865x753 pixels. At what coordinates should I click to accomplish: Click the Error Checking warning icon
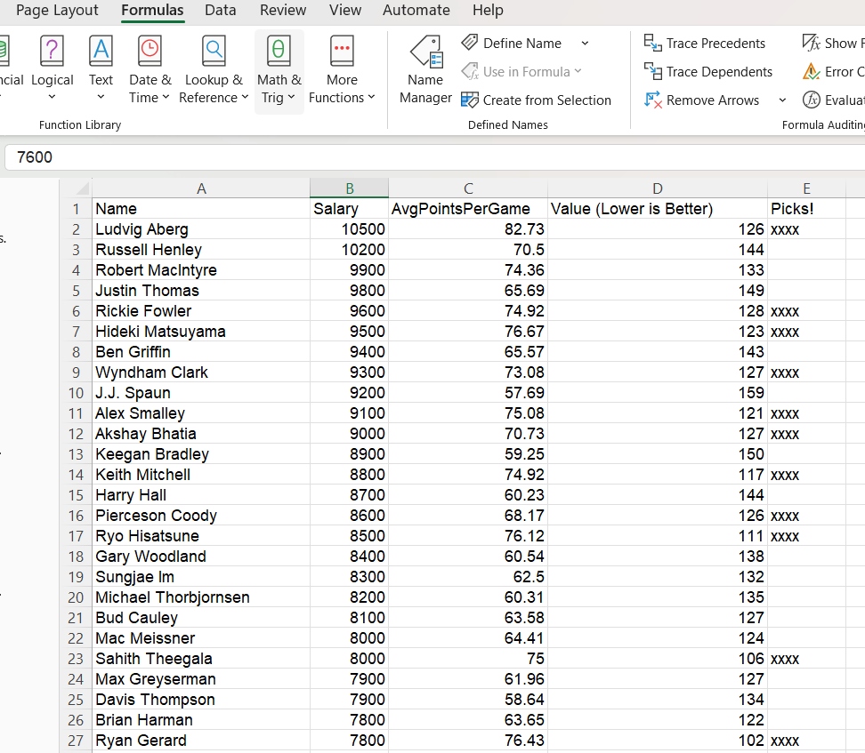click(811, 71)
